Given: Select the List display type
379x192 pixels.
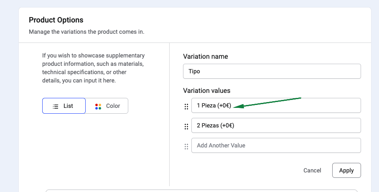Looking at the screenshot, I should coord(64,106).
